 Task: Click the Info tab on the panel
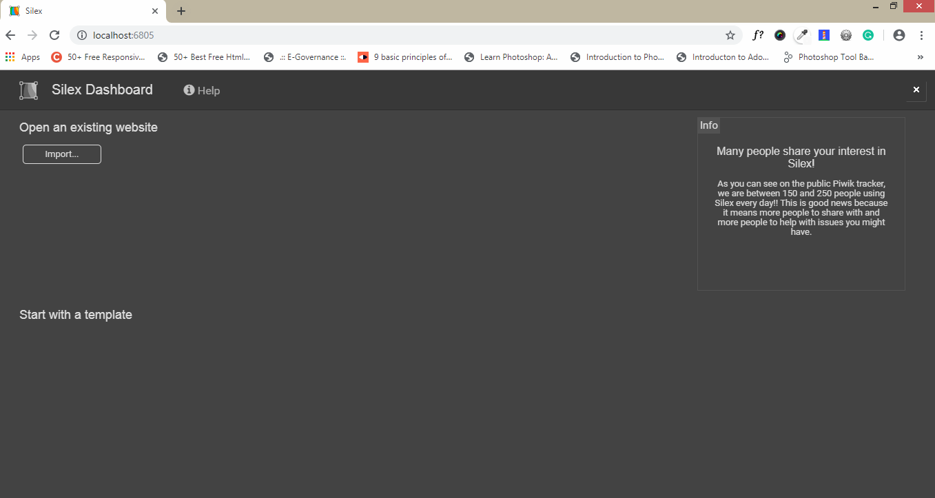pyautogui.click(x=709, y=125)
